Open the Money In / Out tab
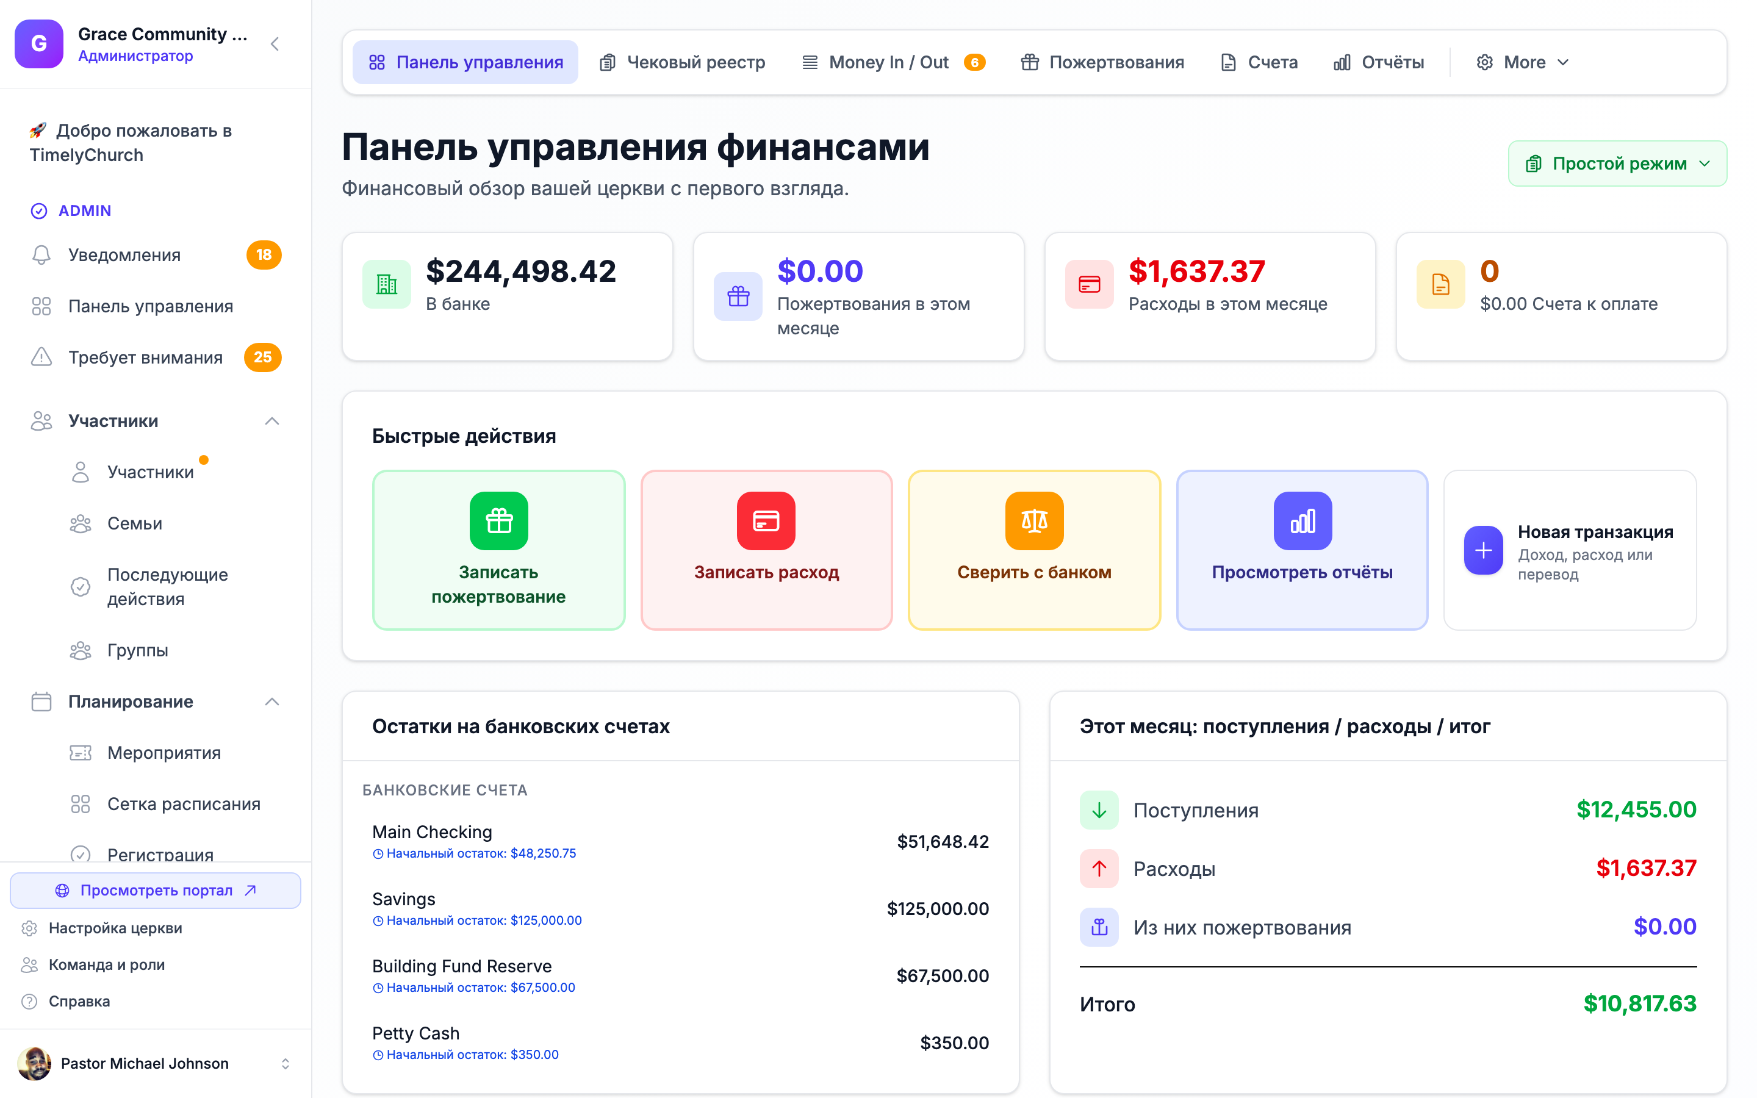1757x1098 pixels. click(894, 62)
